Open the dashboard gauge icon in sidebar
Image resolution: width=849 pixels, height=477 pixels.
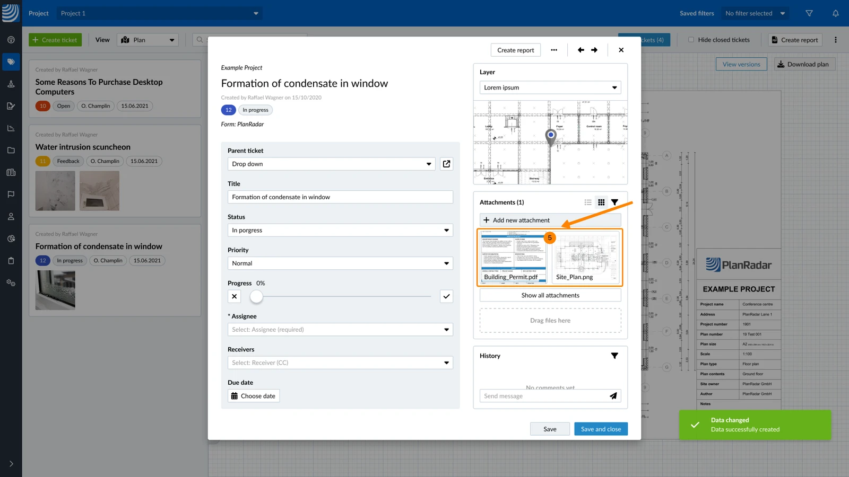(x=11, y=40)
